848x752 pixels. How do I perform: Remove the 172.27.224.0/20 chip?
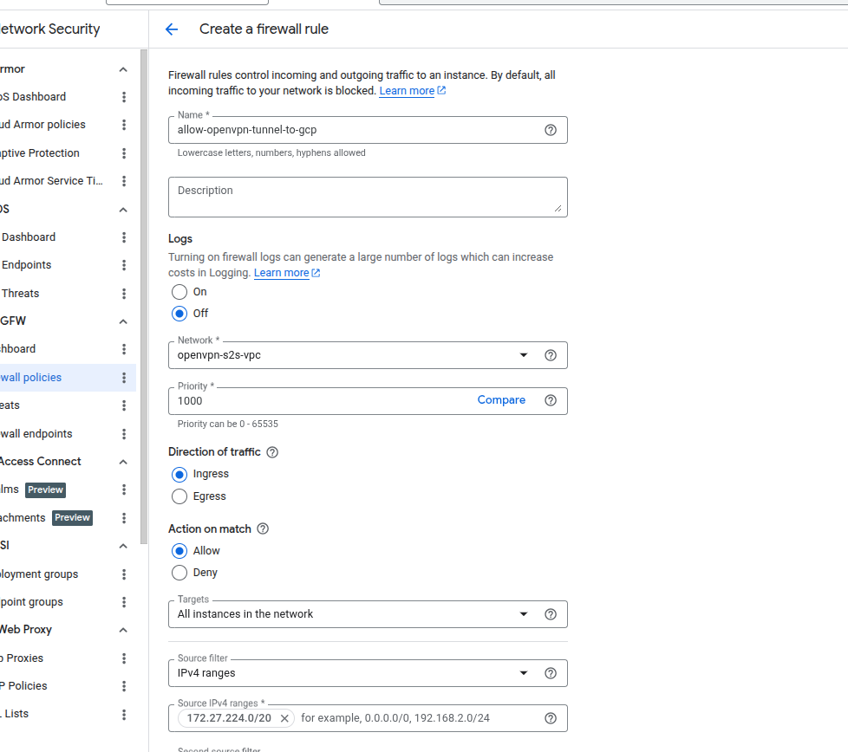284,718
